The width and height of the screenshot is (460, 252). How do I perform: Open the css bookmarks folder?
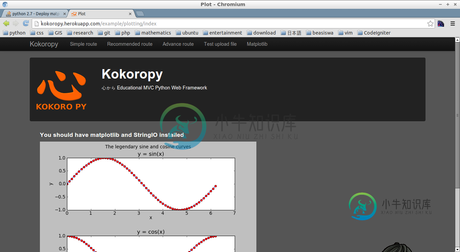click(37, 33)
